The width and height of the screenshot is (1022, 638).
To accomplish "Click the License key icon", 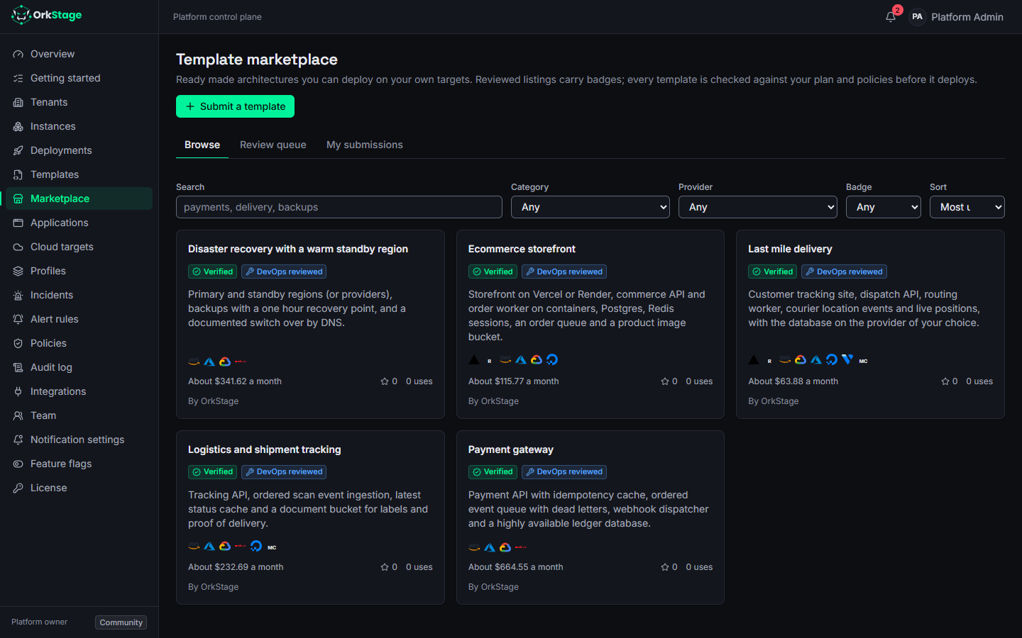I will coord(18,488).
